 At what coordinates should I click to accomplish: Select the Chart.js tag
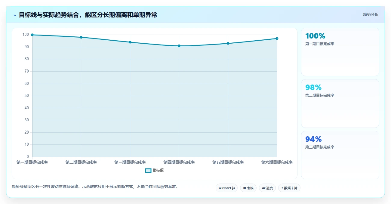226,188
